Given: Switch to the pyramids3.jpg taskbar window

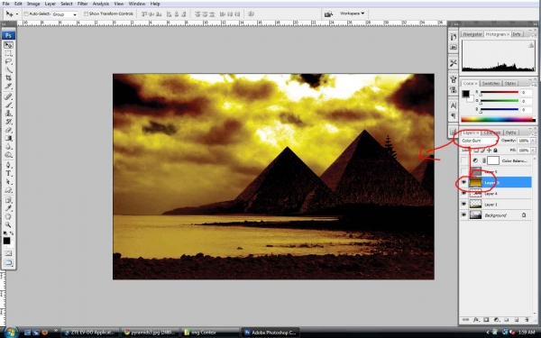Looking at the screenshot, I should (150, 333).
